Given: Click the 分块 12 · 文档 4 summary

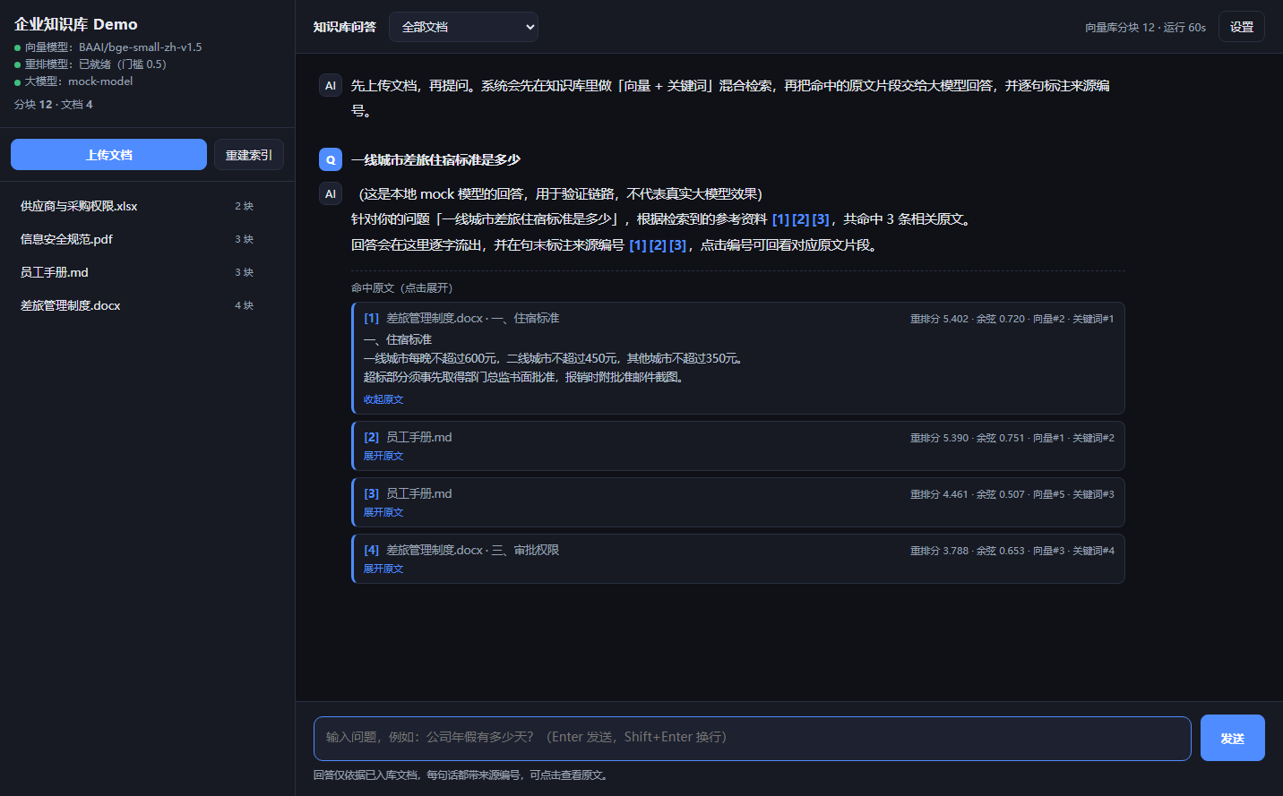Looking at the screenshot, I should [x=54, y=104].
